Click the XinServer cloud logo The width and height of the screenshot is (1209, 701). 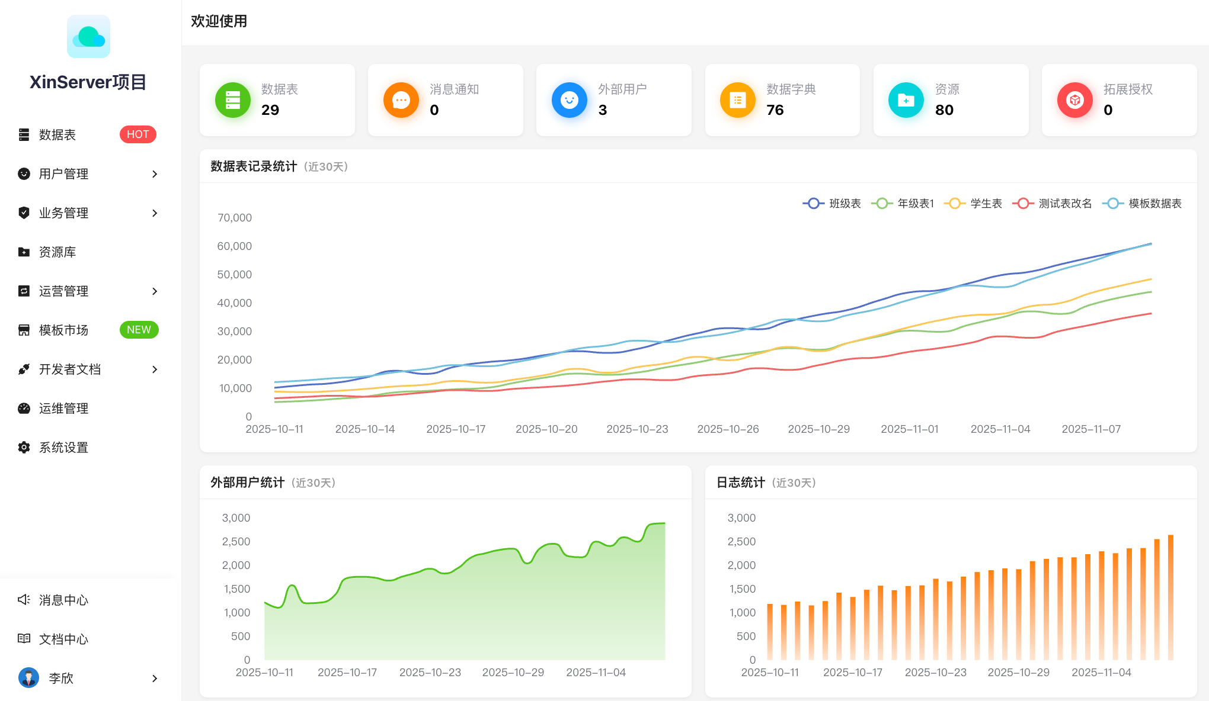click(88, 37)
